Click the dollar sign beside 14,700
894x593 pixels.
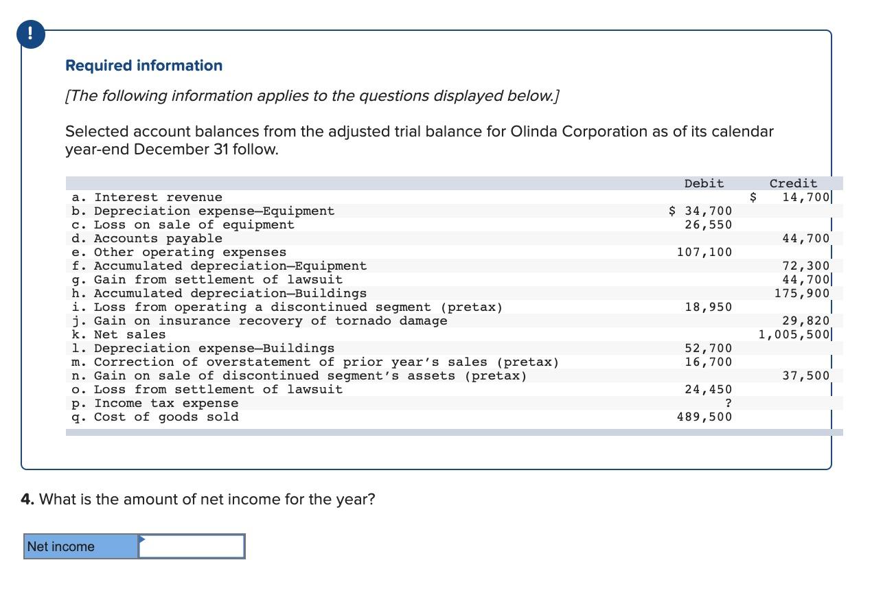[x=752, y=197]
